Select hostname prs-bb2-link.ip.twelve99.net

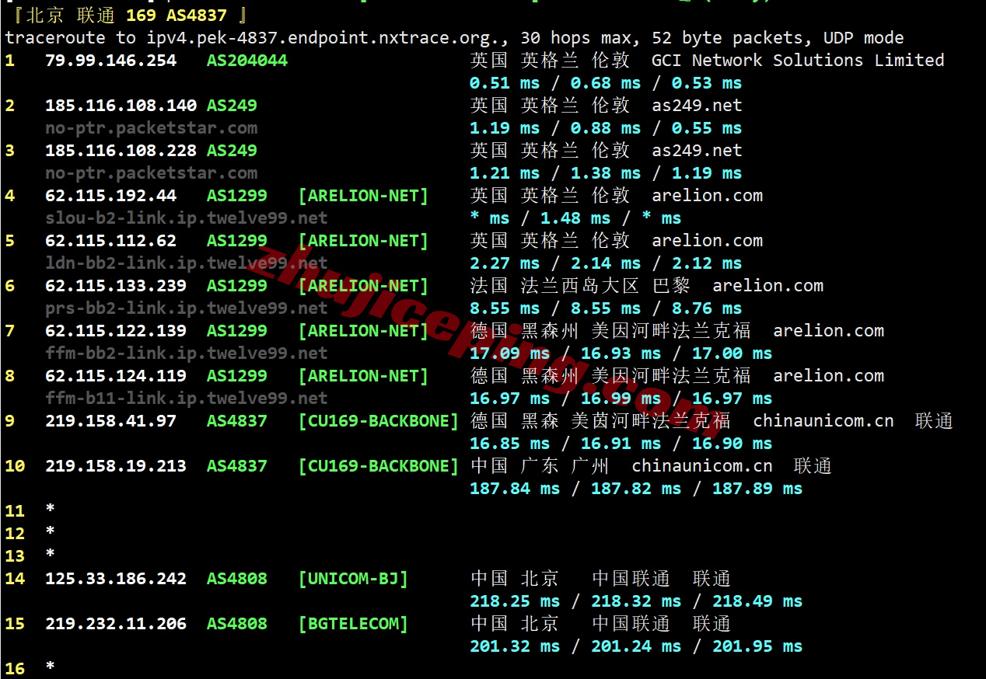[x=186, y=308]
